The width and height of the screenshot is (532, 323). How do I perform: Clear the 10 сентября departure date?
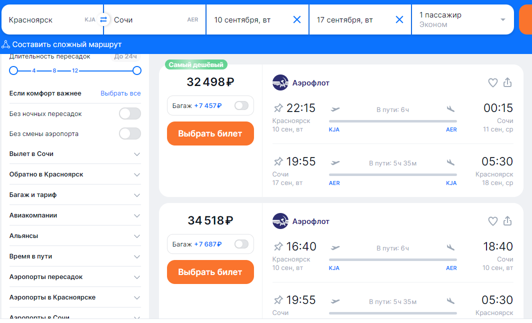point(297,20)
